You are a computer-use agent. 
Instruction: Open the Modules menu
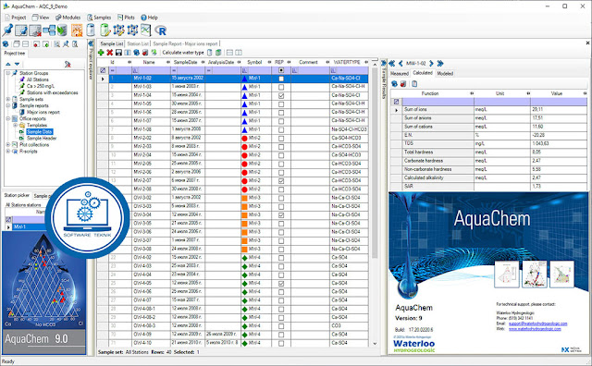click(x=68, y=18)
